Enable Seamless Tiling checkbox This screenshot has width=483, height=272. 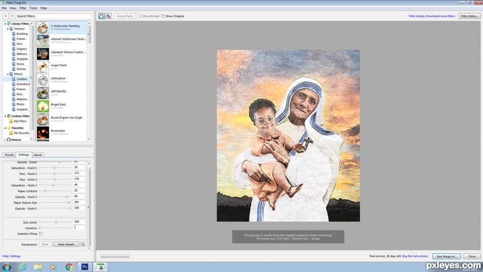point(41,234)
